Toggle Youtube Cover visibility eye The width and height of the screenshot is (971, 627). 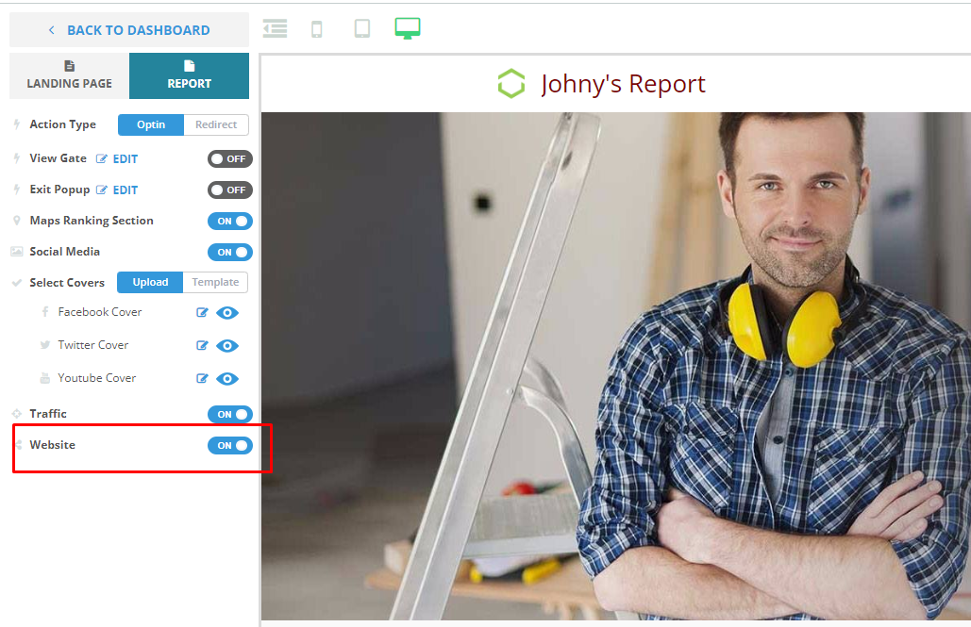pos(227,379)
